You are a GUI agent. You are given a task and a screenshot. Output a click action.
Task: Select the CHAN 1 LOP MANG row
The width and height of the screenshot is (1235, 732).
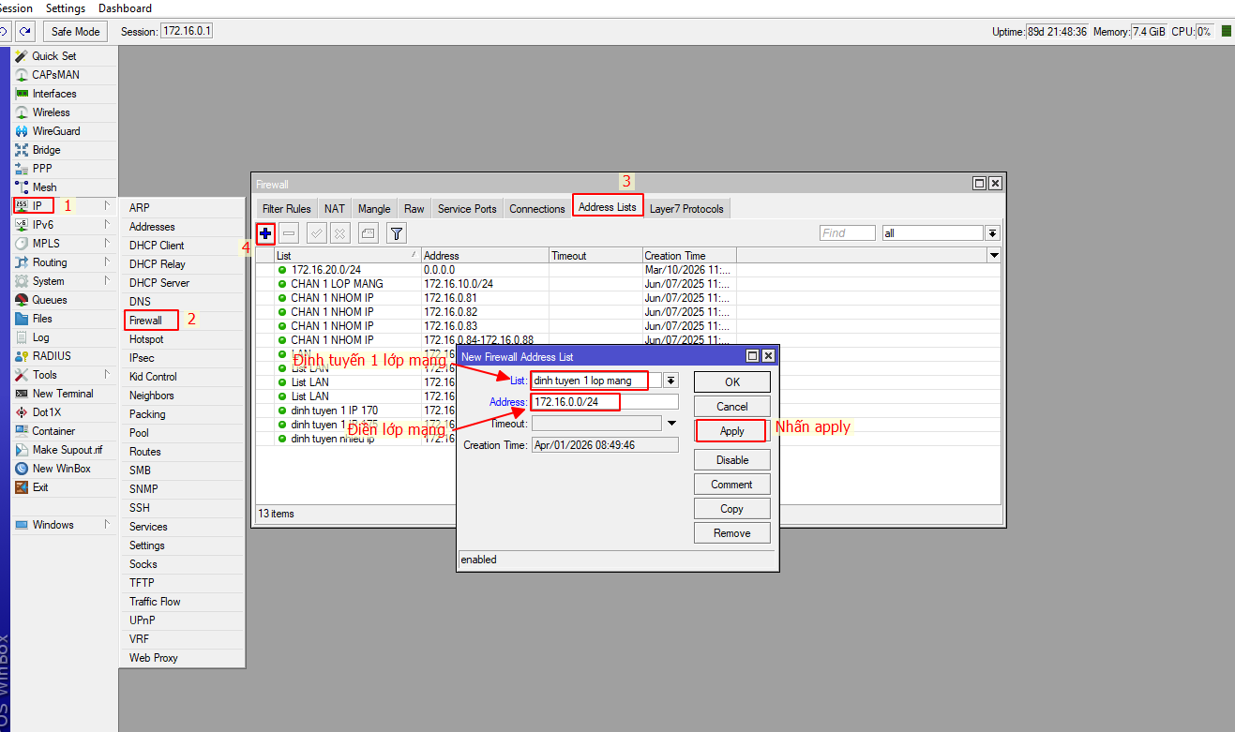(x=337, y=284)
